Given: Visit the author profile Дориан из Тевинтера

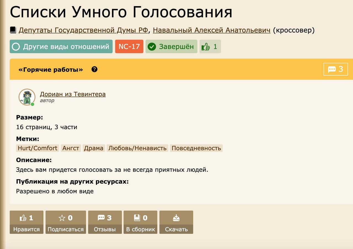Looking at the screenshot, I should (x=73, y=94).
